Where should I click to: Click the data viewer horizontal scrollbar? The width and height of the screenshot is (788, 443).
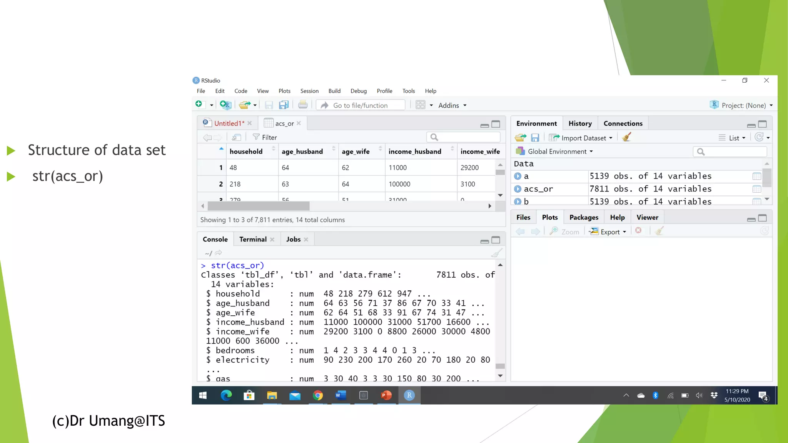click(259, 206)
